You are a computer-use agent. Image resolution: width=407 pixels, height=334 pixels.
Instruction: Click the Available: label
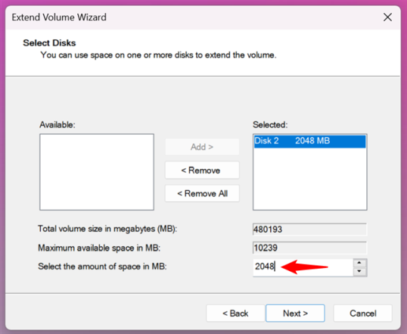click(x=57, y=125)
